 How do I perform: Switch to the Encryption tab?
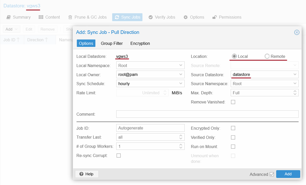pyautogui.click(x=140, y=43)
